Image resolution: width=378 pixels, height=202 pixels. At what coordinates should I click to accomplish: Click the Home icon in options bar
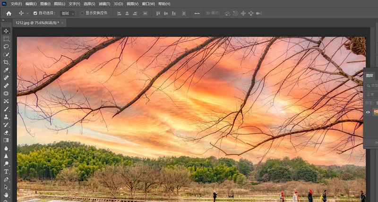(x=9, y=13)
